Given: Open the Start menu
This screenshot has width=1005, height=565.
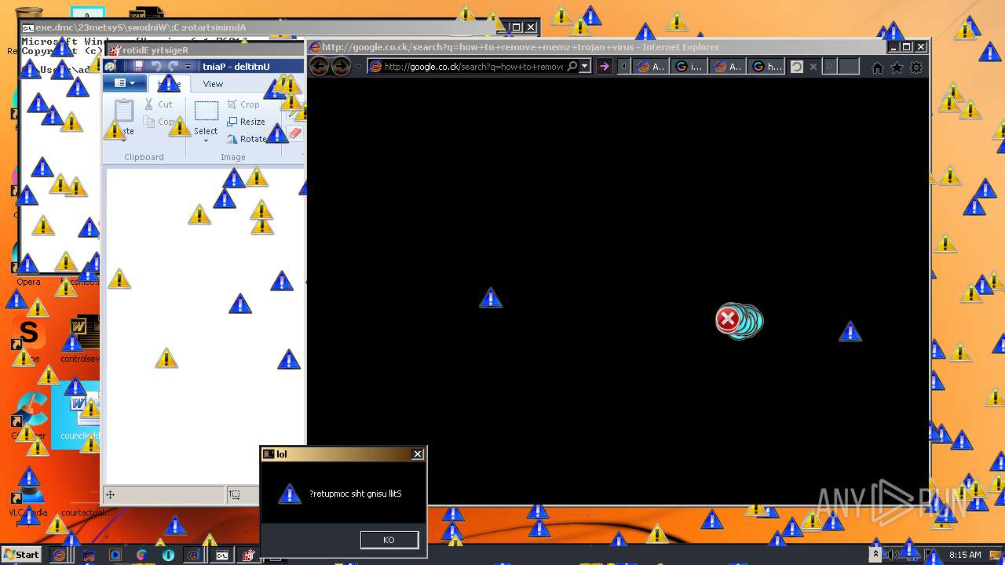Looking at the screenshot, I should point(22,555).
